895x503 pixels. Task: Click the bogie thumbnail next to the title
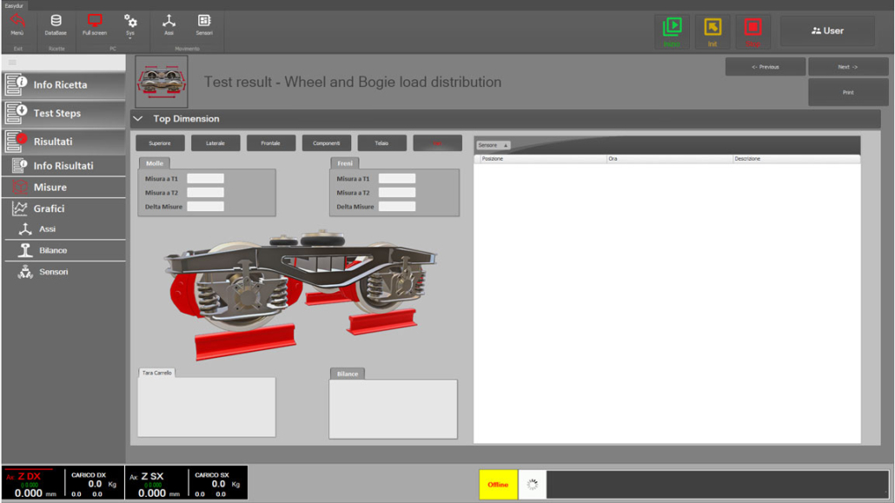point(162,83)
